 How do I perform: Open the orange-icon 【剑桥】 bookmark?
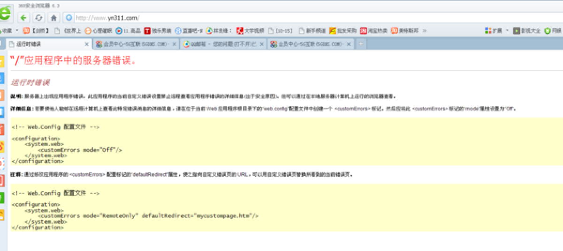(36, 30)
